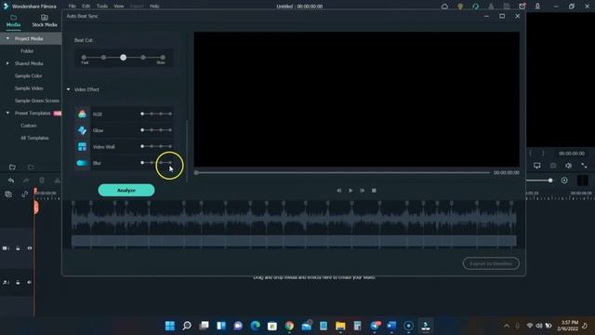Screen dimensions: 595x335
Task: Show hidden icons chevron in system tray
Action: pos(507,326)
